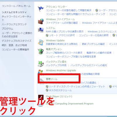Image resolution: width=117 pixels, height=117 pixels.
Task: Open Windows Update heading
Action: point(55,40)
